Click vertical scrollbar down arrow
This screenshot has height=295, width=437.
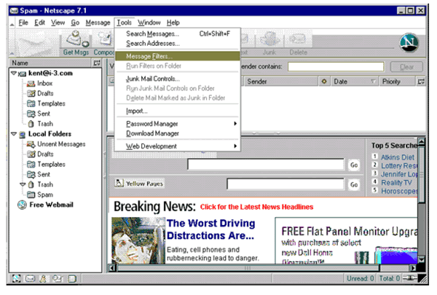point(422,259)
